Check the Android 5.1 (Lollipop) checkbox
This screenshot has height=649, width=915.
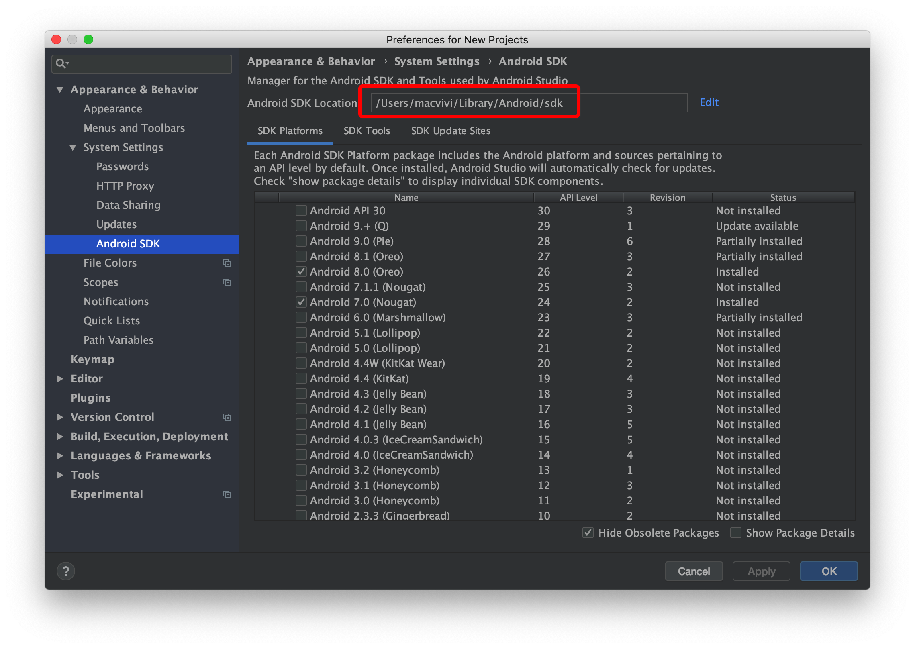pyautogui.click(x=301, y=333)
